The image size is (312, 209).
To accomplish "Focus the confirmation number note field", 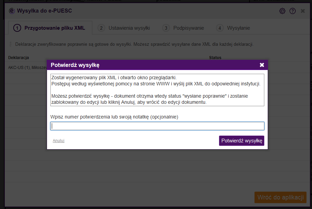I will [x=157, y=126].
